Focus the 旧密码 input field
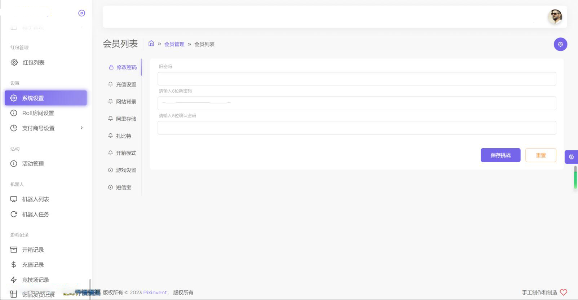The height and width of the screenshot is (300, 578). coord(357,79)
